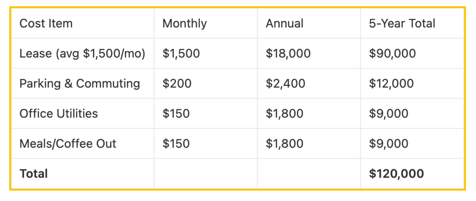Click the Parking & Commuting row label

tap(82, 83)
